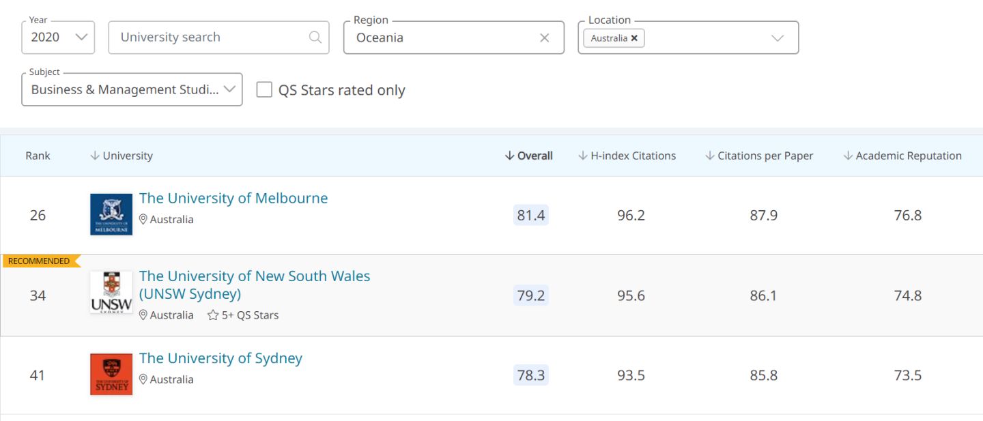
Task: Open The University of Melbourne link
Action: pos(233,199)
